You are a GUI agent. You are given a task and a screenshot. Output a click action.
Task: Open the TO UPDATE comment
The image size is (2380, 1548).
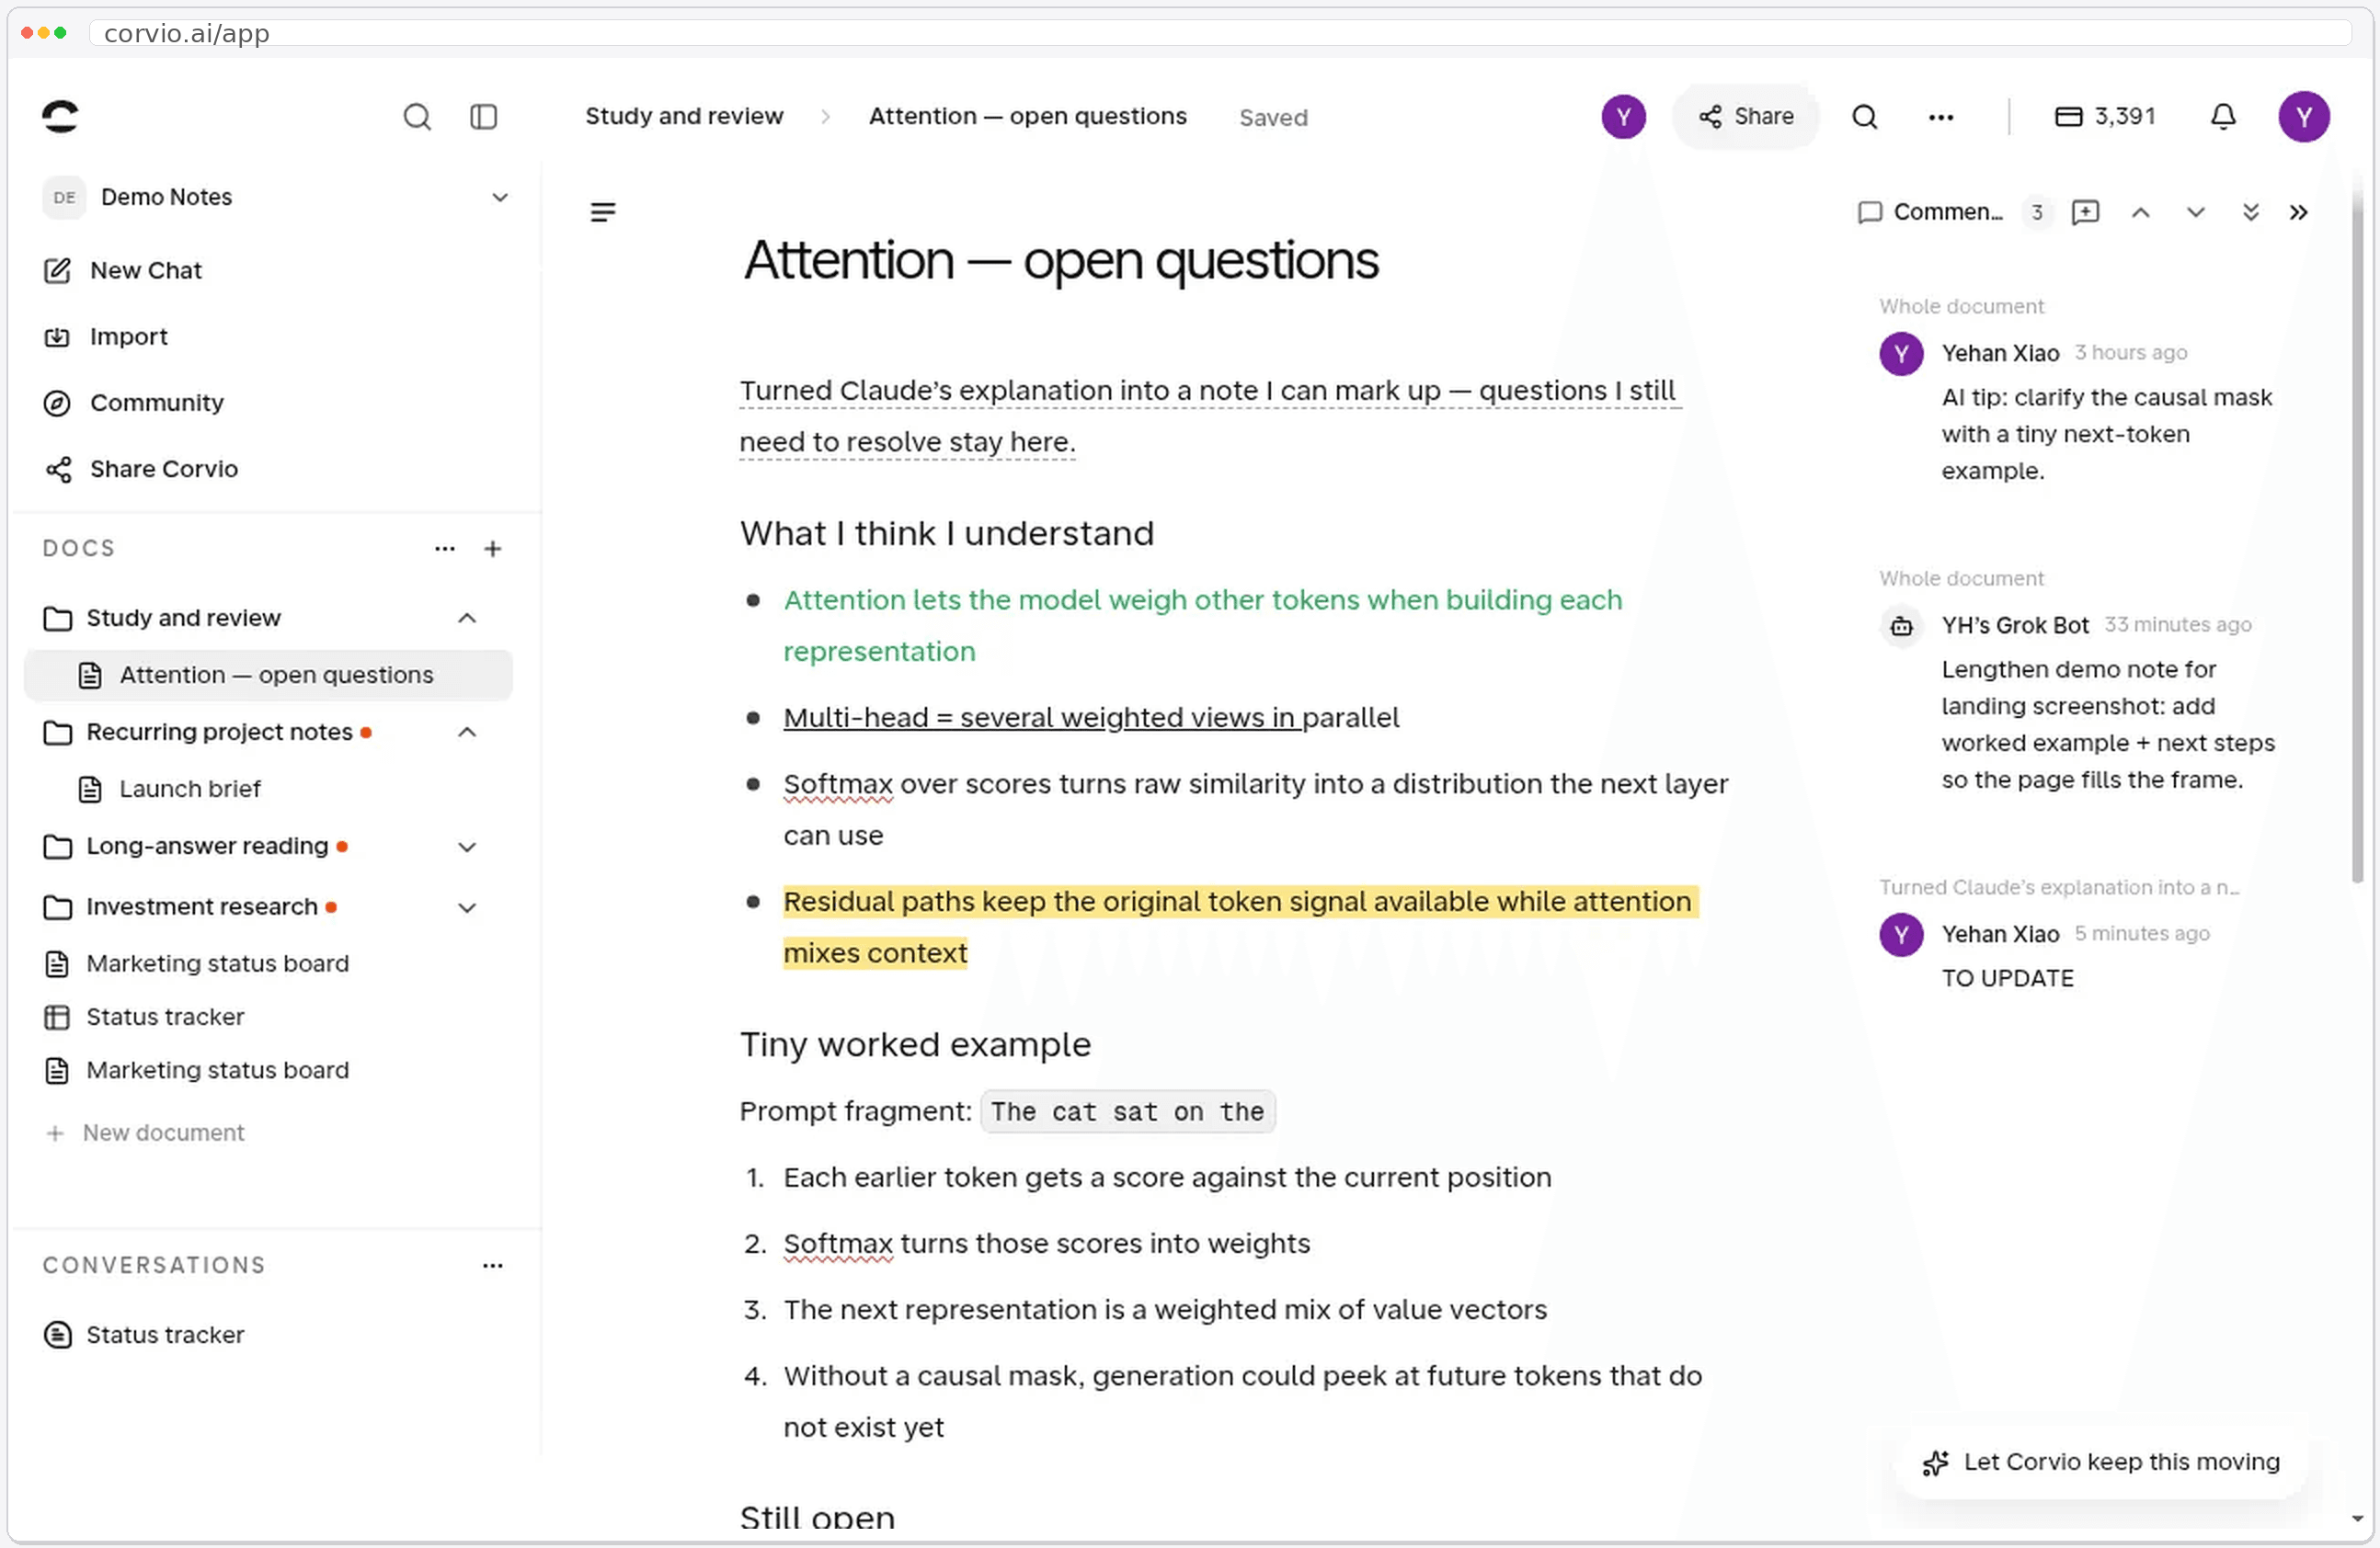click(2008, 978)
